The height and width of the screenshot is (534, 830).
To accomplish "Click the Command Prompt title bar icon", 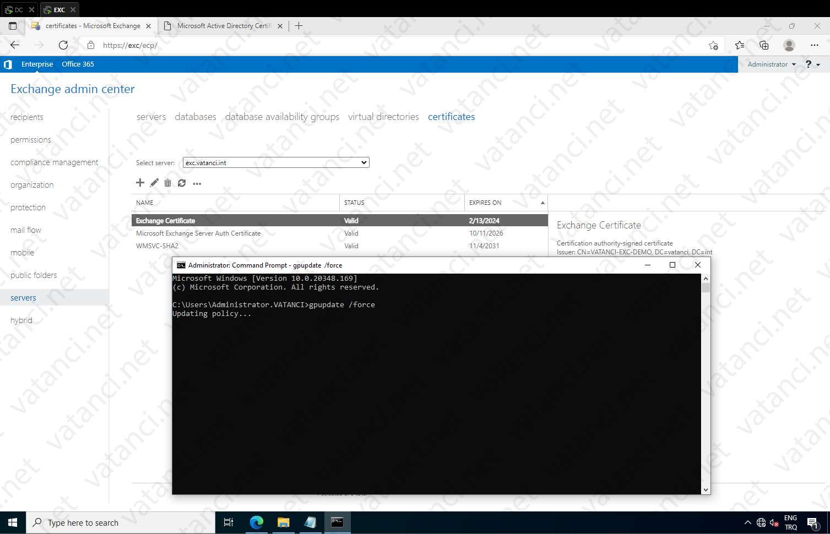I will click(181, 265).
